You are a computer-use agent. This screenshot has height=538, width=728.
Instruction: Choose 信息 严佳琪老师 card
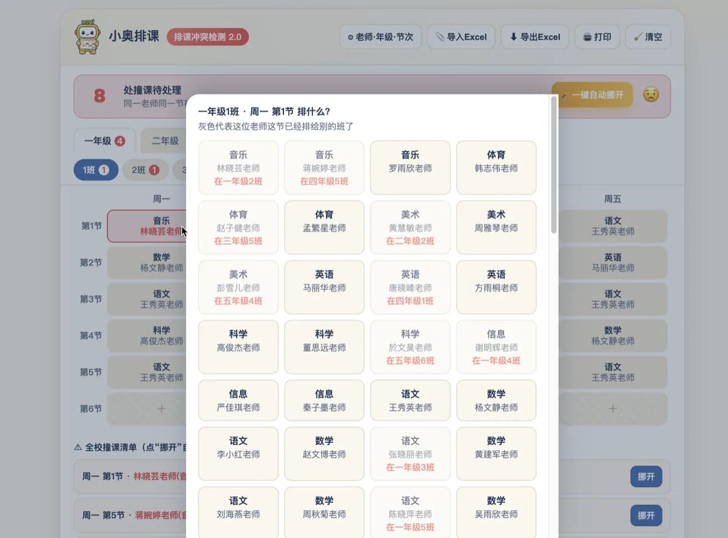click(238, 400)
